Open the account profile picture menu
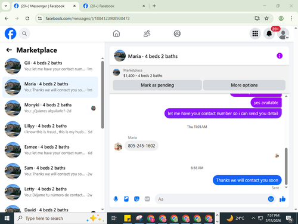 (x=283, y=33)
